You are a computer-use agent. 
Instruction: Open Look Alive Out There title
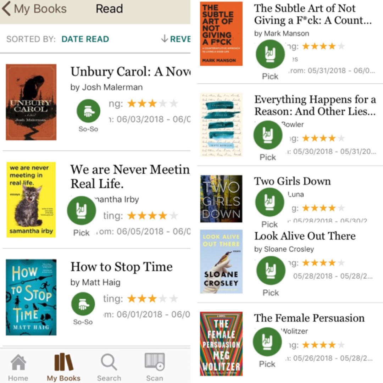305,236
